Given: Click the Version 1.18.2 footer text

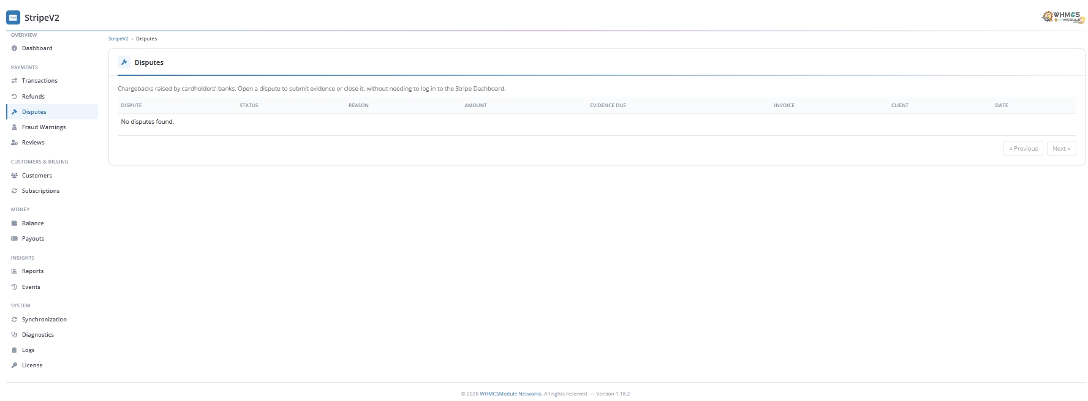Looking at the screenshot, I should [613, 394].
